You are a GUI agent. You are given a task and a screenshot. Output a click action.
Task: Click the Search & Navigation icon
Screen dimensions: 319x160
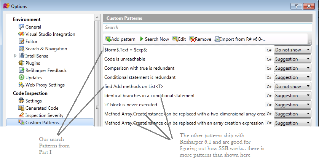[21, 49]
